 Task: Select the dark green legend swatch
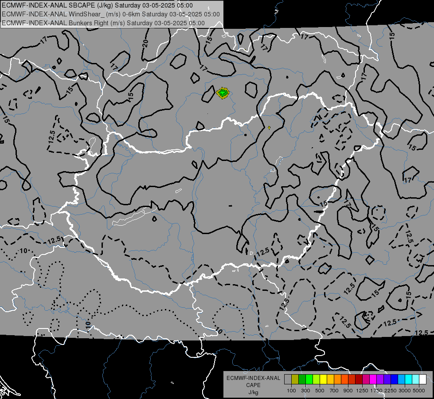(x=302, y=379)
